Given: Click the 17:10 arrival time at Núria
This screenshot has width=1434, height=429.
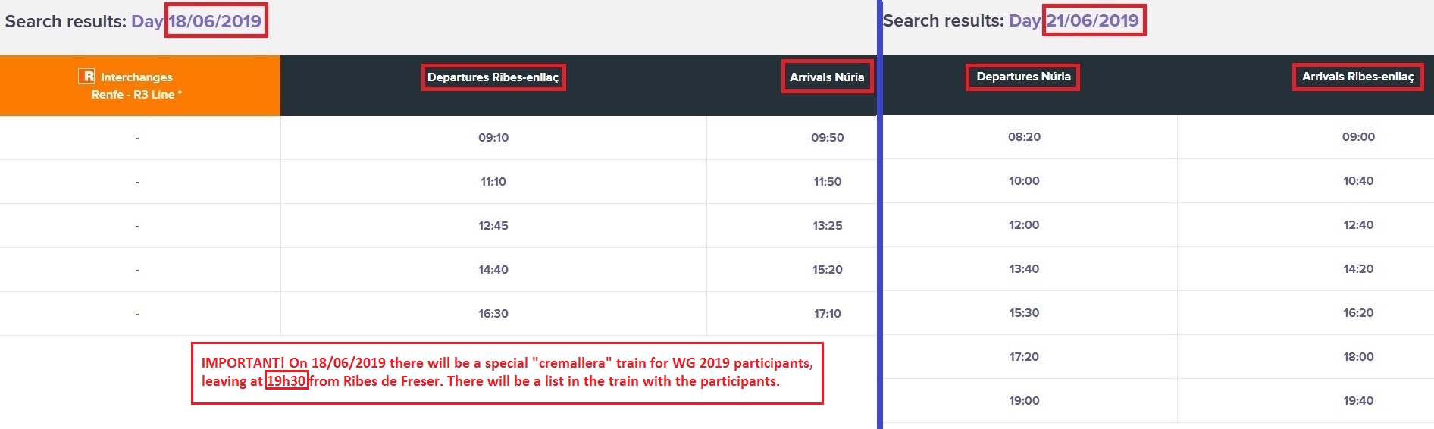Looking at the screenshot, I should tap(827, 314).
